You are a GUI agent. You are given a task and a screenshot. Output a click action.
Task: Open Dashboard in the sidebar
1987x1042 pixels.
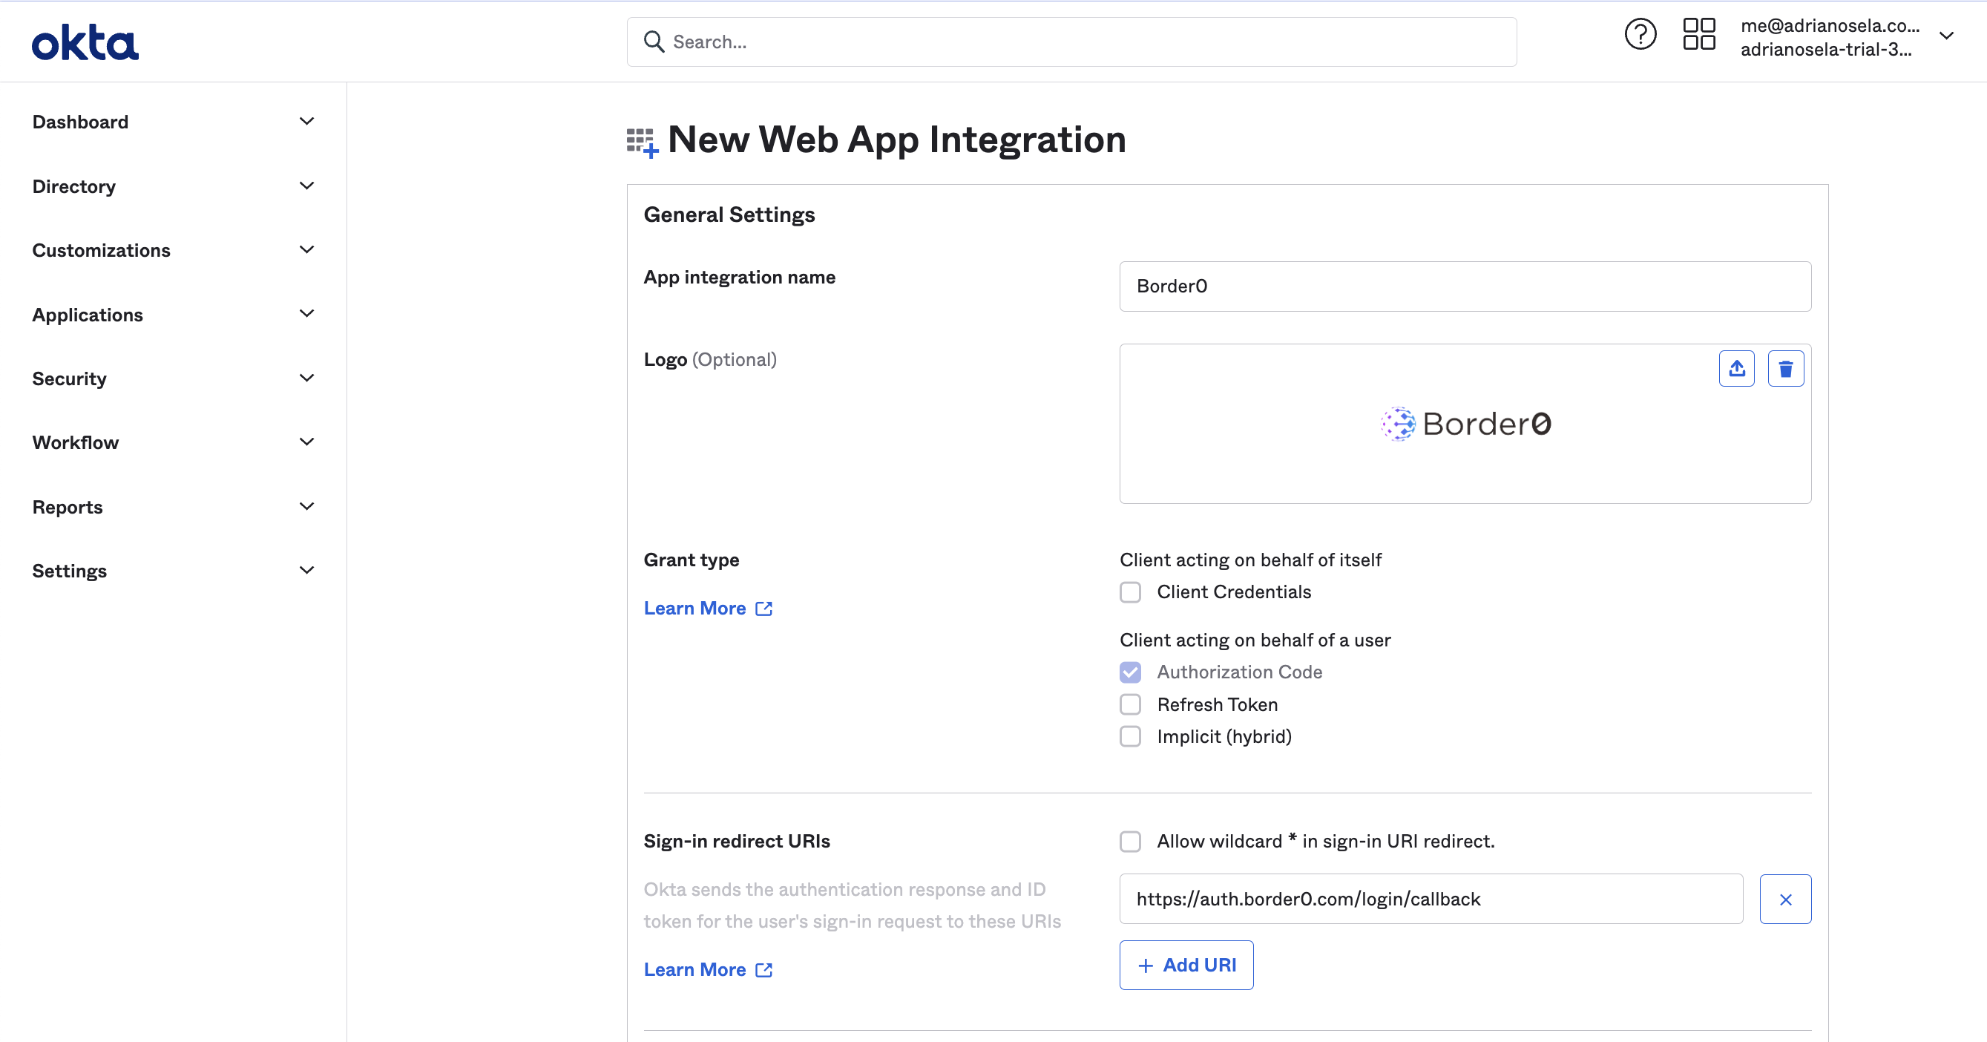[80, 122]
